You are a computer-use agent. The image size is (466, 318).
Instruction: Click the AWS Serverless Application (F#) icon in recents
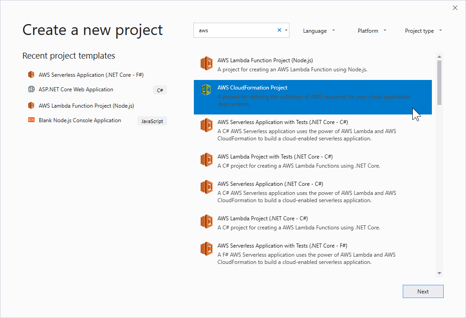point(31,75)
